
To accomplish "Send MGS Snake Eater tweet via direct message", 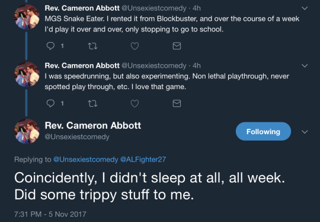I will pos(177,46).
